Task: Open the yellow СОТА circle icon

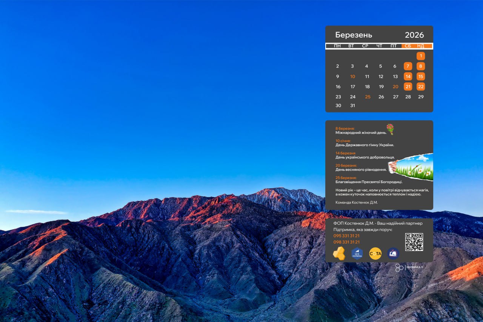Action: [x=375, y=253]
